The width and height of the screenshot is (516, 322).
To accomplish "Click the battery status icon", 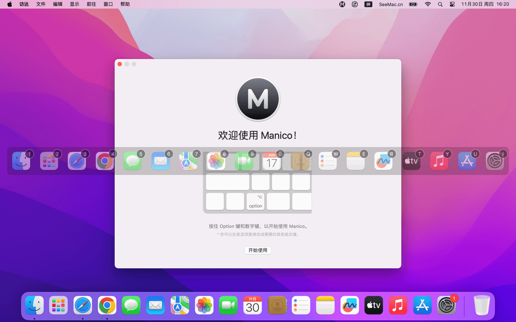I will pos(414,4).
